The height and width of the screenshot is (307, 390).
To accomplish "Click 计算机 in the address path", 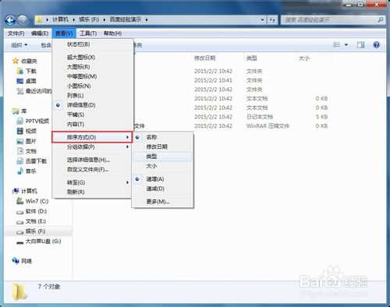I will click(60, 19).
